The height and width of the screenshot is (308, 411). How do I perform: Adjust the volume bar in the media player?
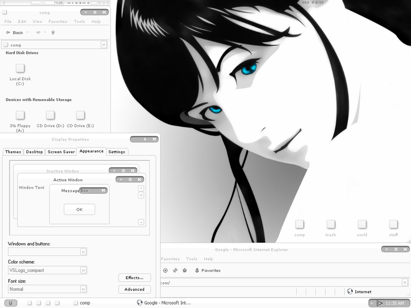point(94,3)
